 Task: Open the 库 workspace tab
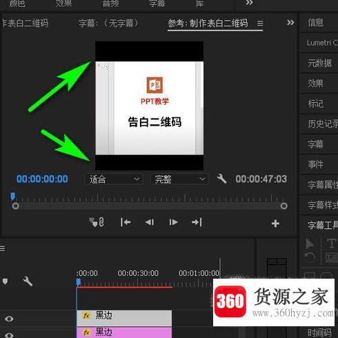pos(199,3)
